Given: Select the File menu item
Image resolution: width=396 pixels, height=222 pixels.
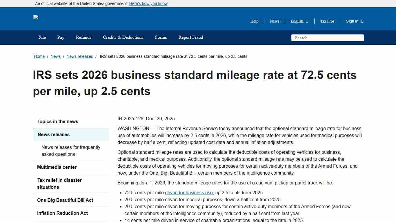Looking at the screenshot, I should click(x=42, y=37).
